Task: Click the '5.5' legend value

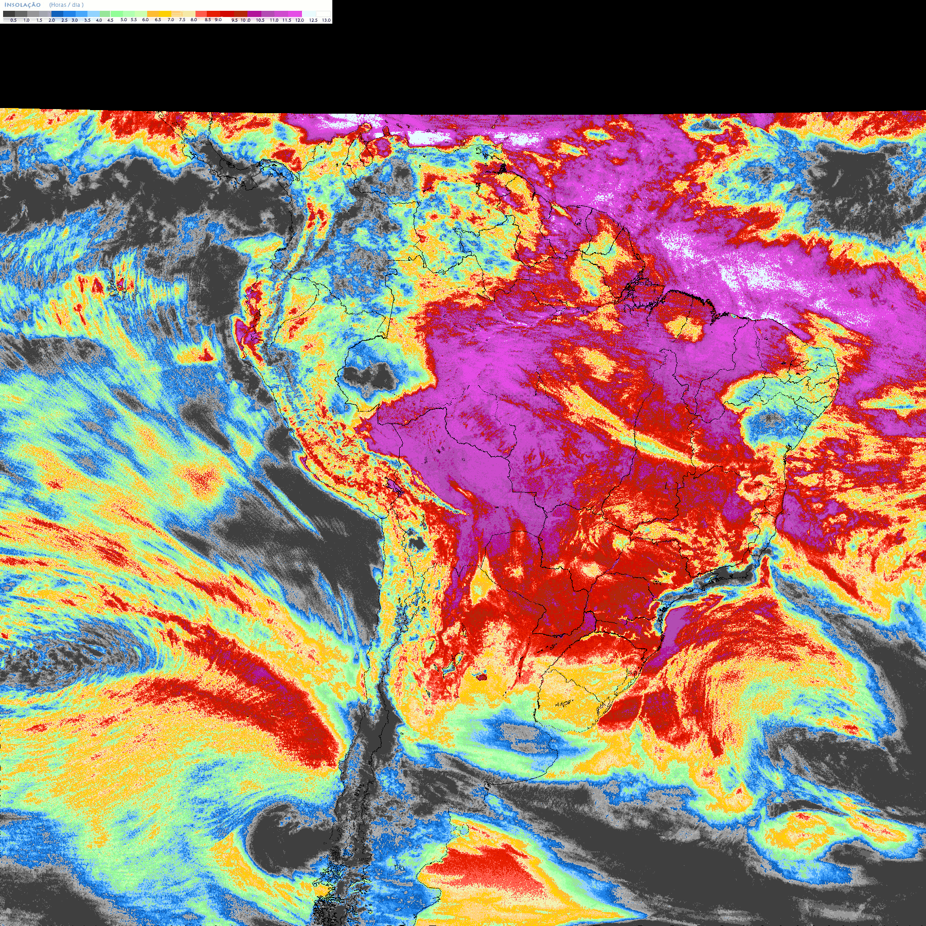Action: pyautogui.click(x=134, y=20)
